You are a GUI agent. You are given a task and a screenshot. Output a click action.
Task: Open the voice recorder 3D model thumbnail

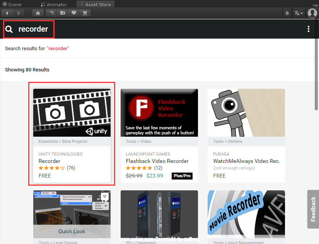point(159,214)
